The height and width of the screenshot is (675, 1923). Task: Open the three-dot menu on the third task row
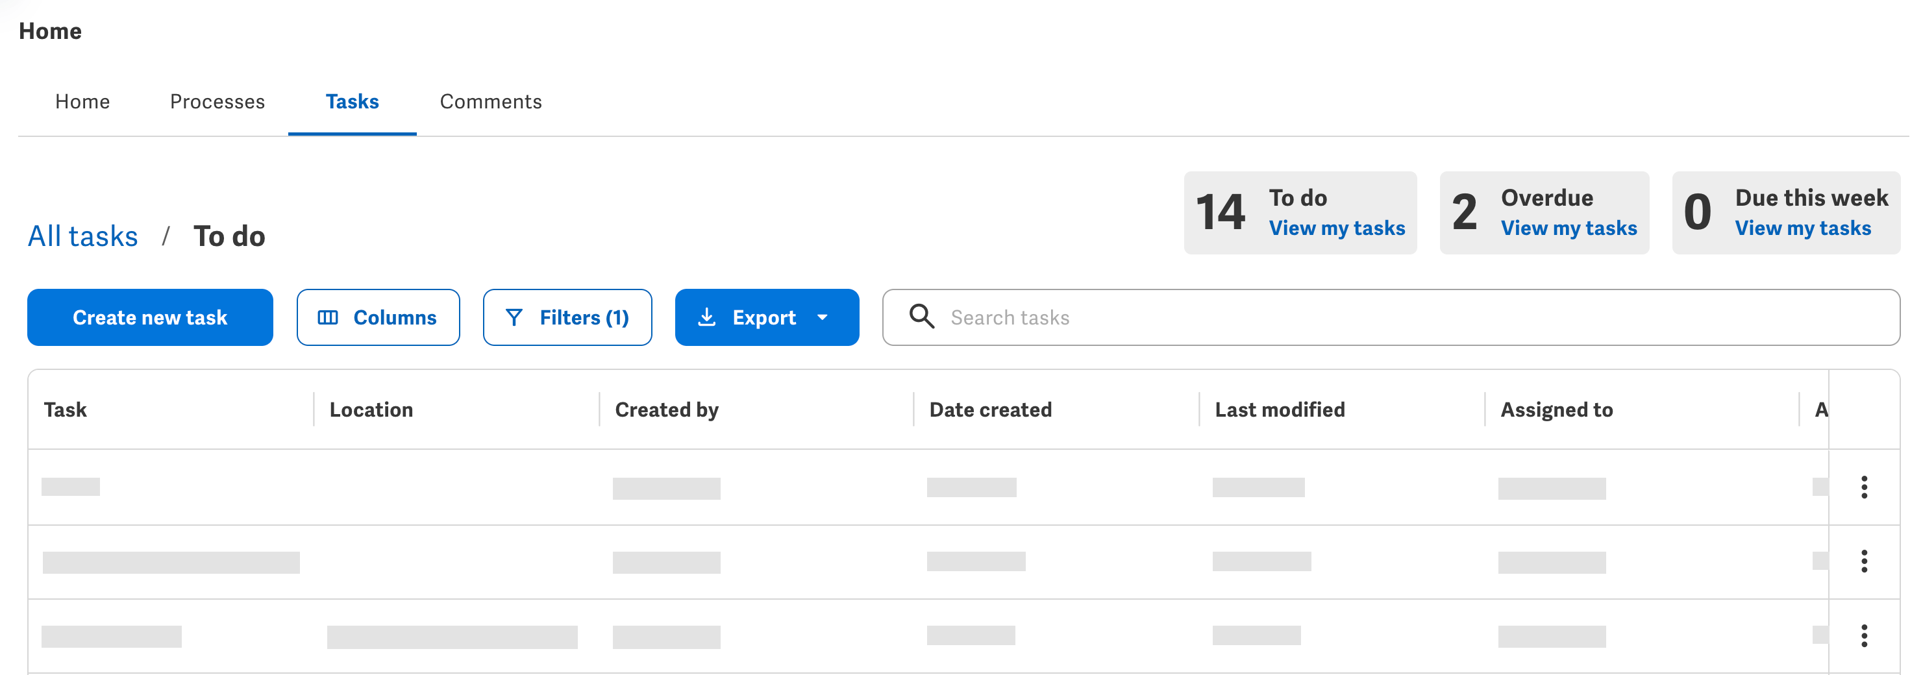[x=1864, y=636]
